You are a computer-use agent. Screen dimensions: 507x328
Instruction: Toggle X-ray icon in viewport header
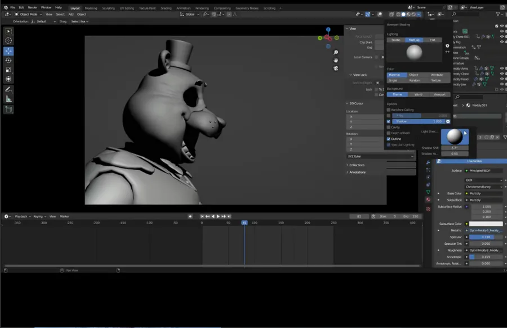[x=392, y=15]
